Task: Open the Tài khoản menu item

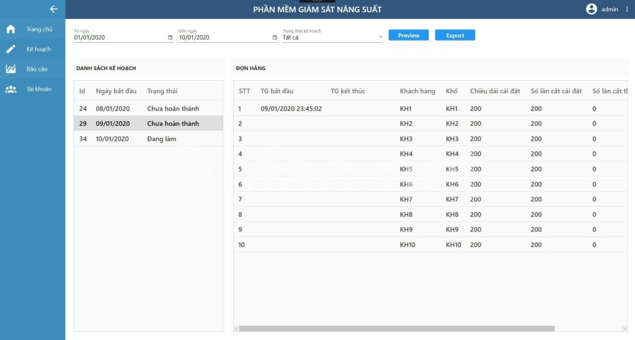Action: (x=38, y=89)
